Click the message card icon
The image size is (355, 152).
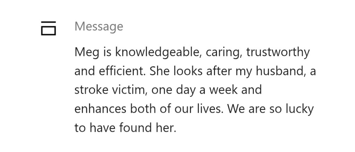coord(48,28)
